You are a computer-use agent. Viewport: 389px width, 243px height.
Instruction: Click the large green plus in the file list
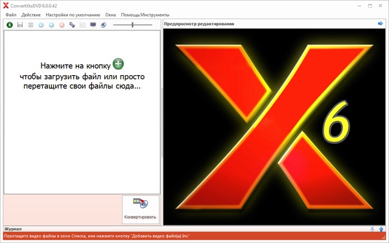(118, 64)
